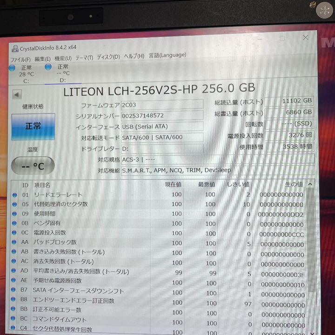
Task: Open the ファイル(F) menu
Action: (20, 59)
